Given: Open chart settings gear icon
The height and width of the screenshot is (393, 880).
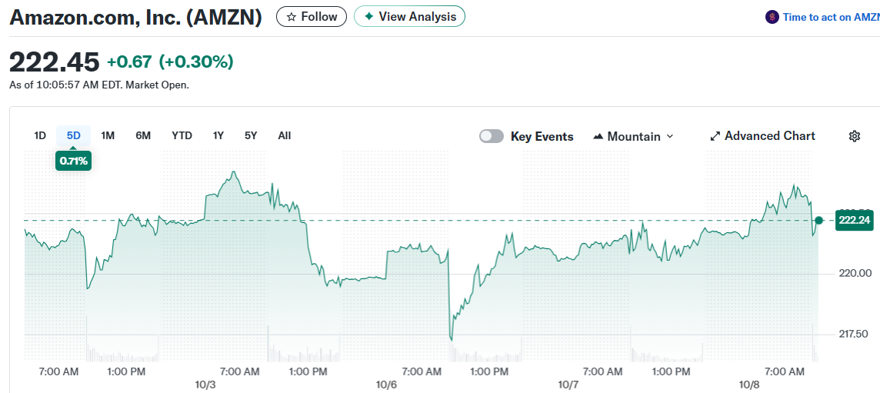Looking at the screenshot, I should pos(854,136).
